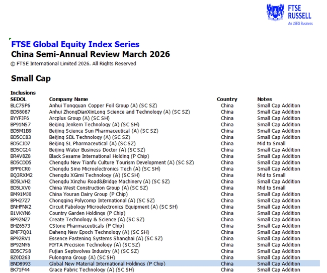Select the Inclusions label cell

23,93
